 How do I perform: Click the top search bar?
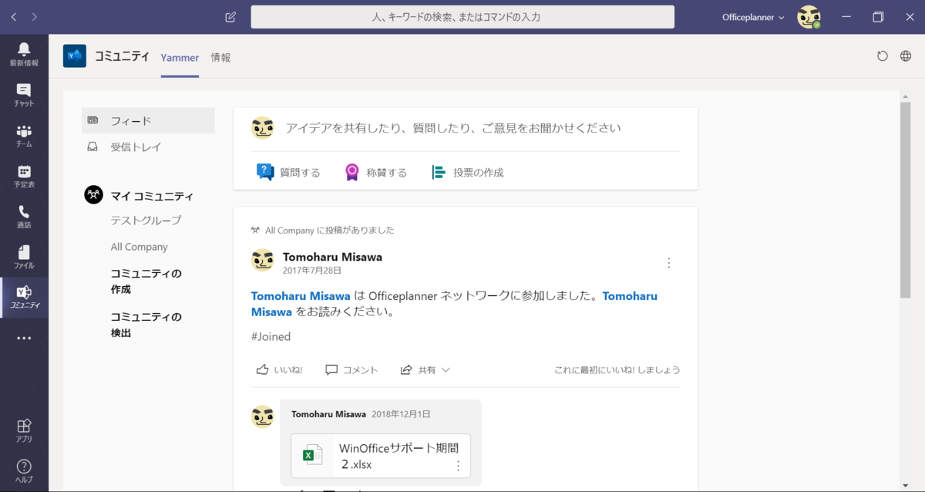pos(462,16)
